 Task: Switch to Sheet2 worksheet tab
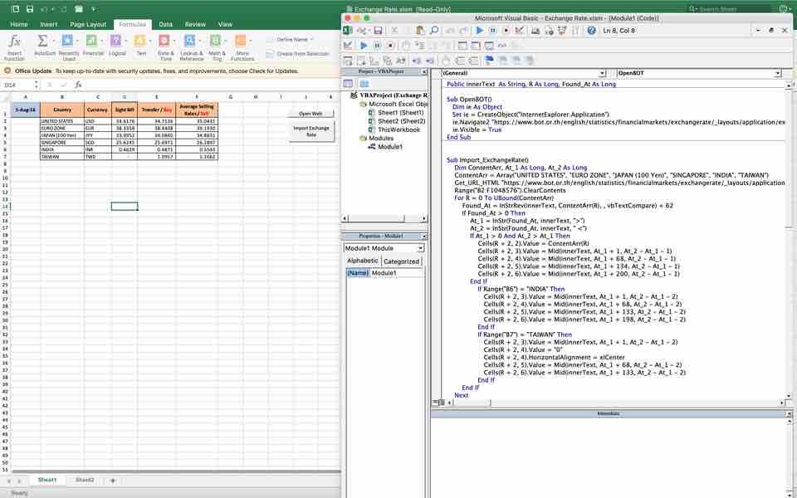(x=85, y=481)
